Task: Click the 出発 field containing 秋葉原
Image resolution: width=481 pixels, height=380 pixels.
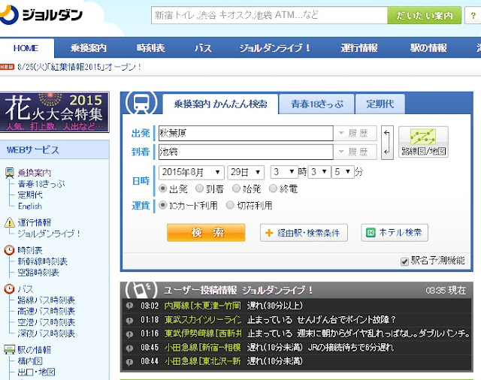Action: pos(246,134)
